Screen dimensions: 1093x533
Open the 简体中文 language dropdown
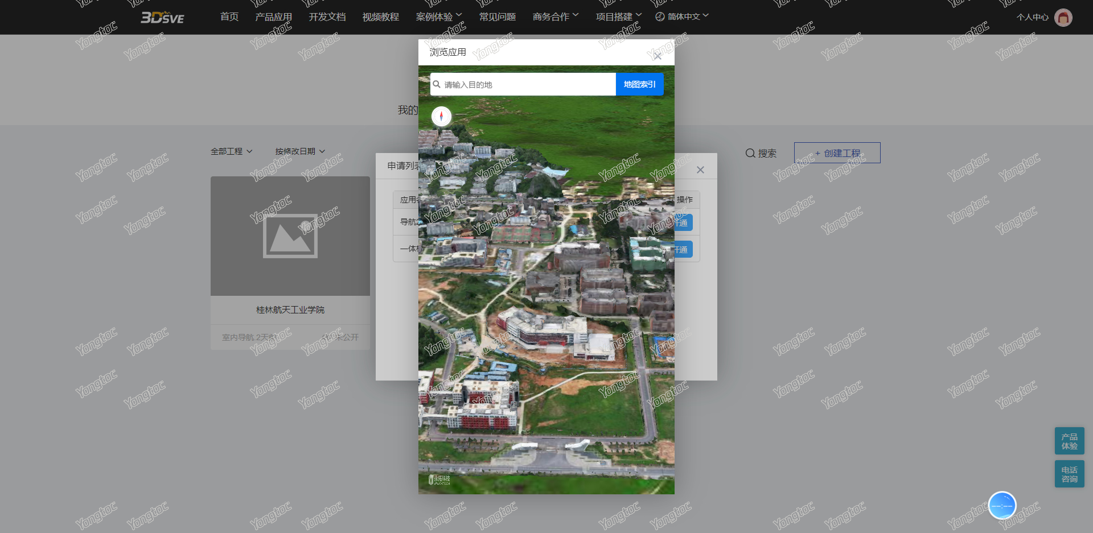coord(682,16)
